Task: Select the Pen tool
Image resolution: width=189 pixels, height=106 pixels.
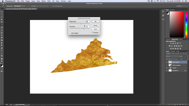Action: (2, 48)
